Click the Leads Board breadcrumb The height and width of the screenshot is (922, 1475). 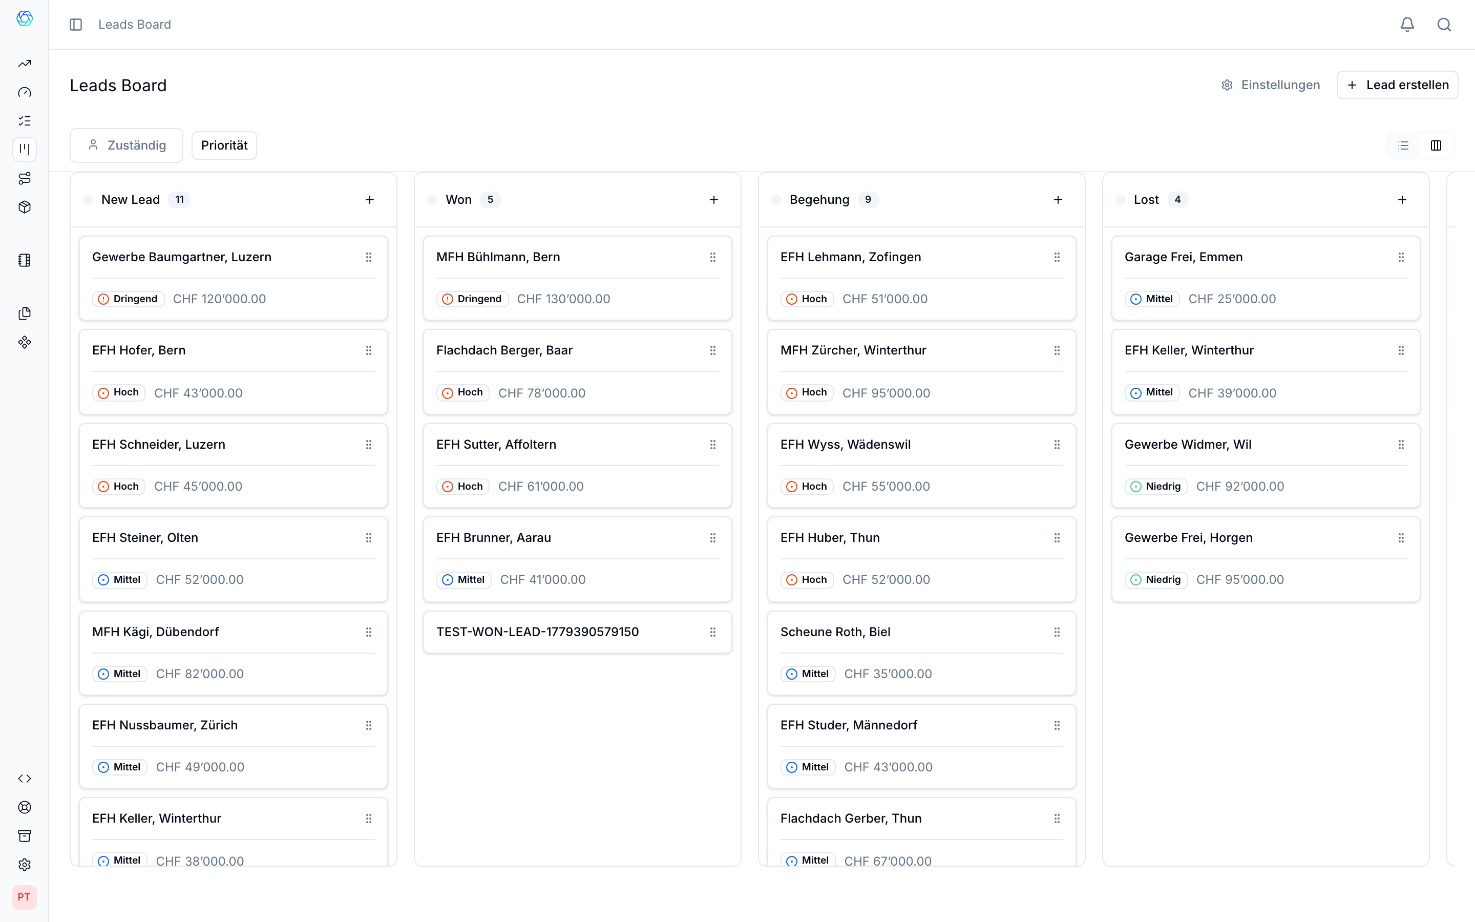tap(135, 25)
